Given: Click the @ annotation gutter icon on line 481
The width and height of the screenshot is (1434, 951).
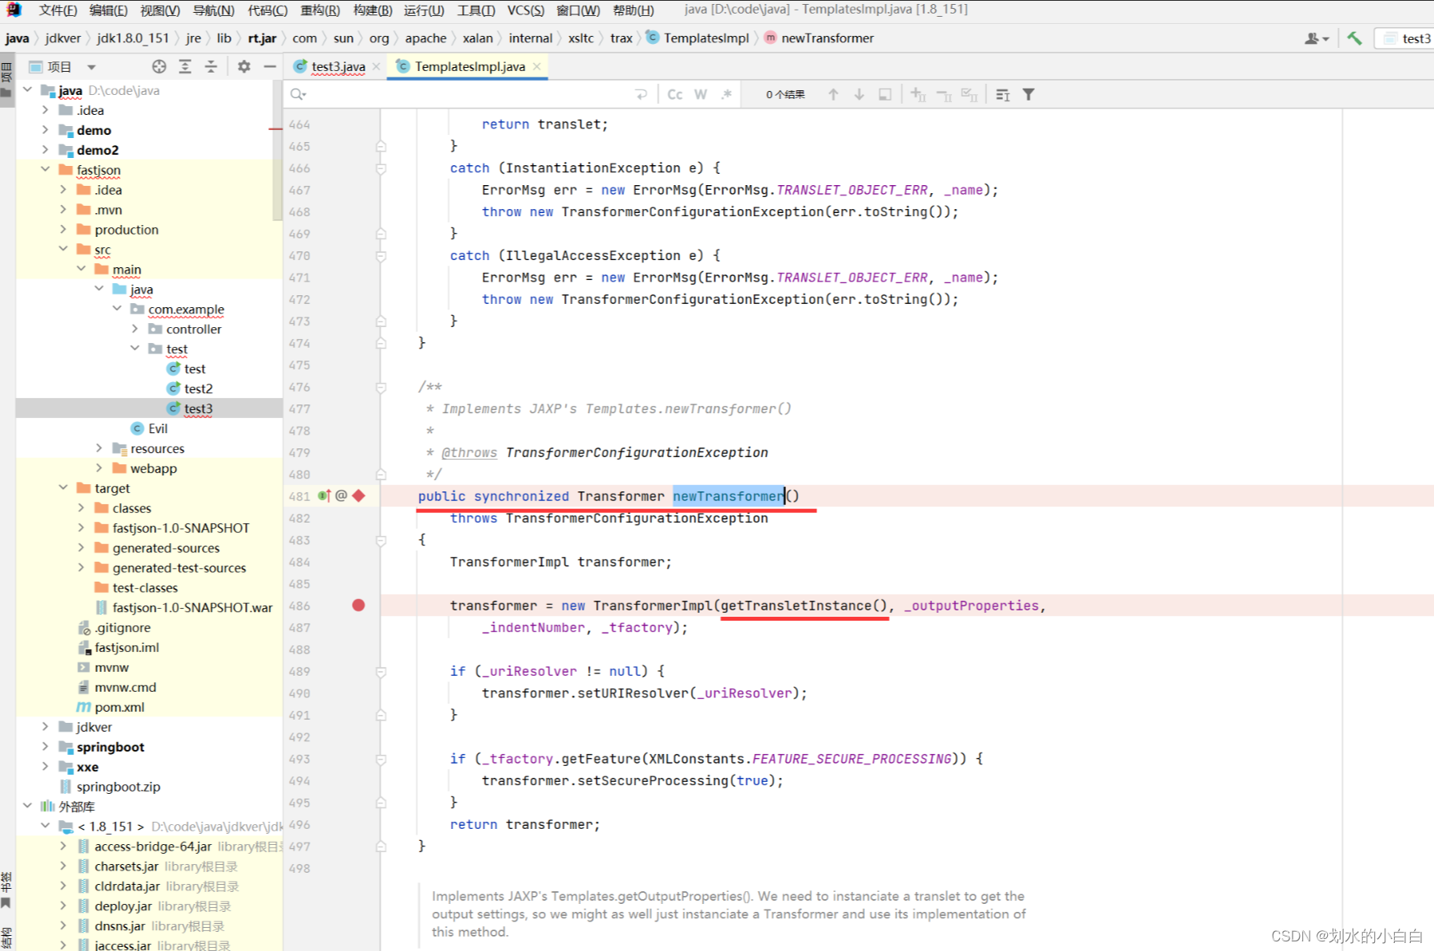Looking at the screenshot, I should [341, 495].
